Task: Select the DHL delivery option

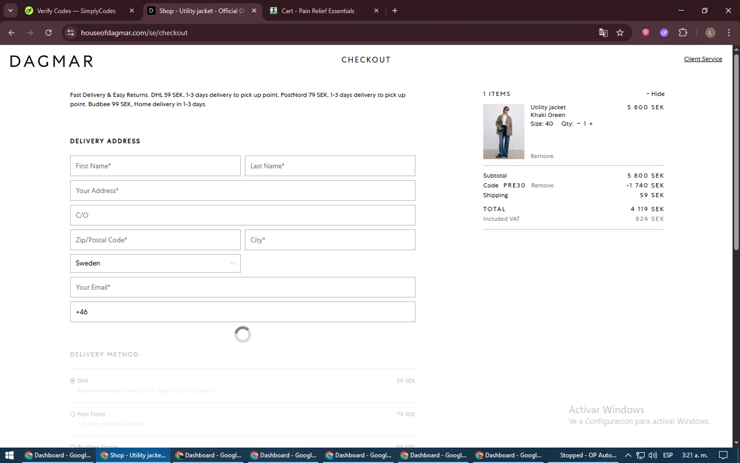Action: point(73,381)
